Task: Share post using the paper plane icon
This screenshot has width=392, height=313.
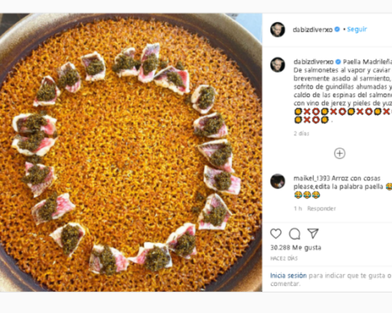Action: tap(313, 233)
